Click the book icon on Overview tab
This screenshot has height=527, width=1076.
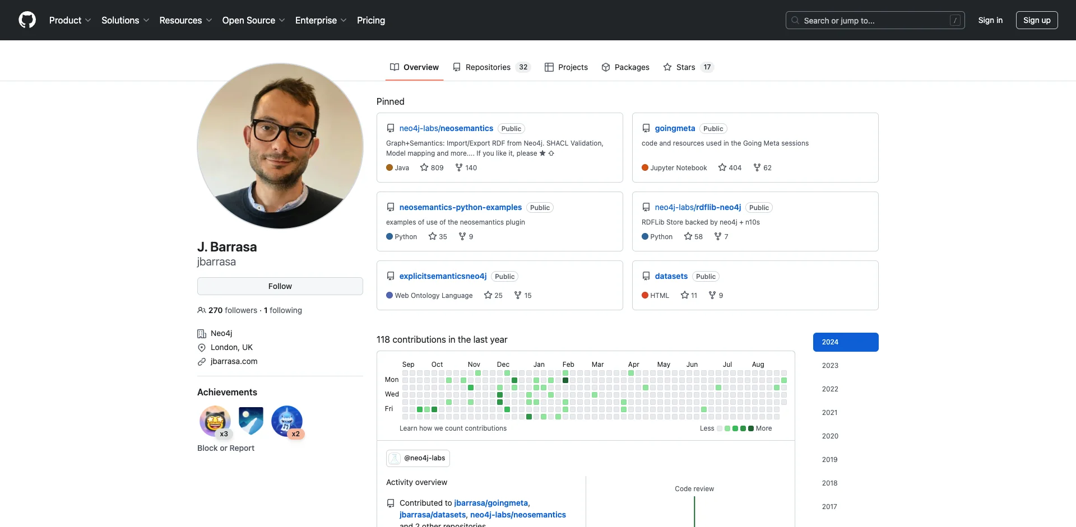(395, 67)
